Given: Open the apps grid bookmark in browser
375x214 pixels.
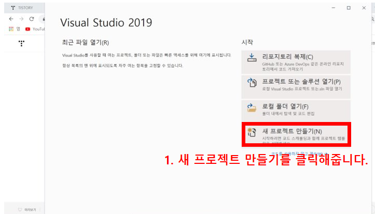Looking at the screenshot, I should click(14, 29).
